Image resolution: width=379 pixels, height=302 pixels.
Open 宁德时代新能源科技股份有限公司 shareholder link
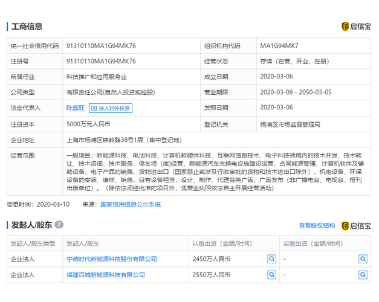111,259
